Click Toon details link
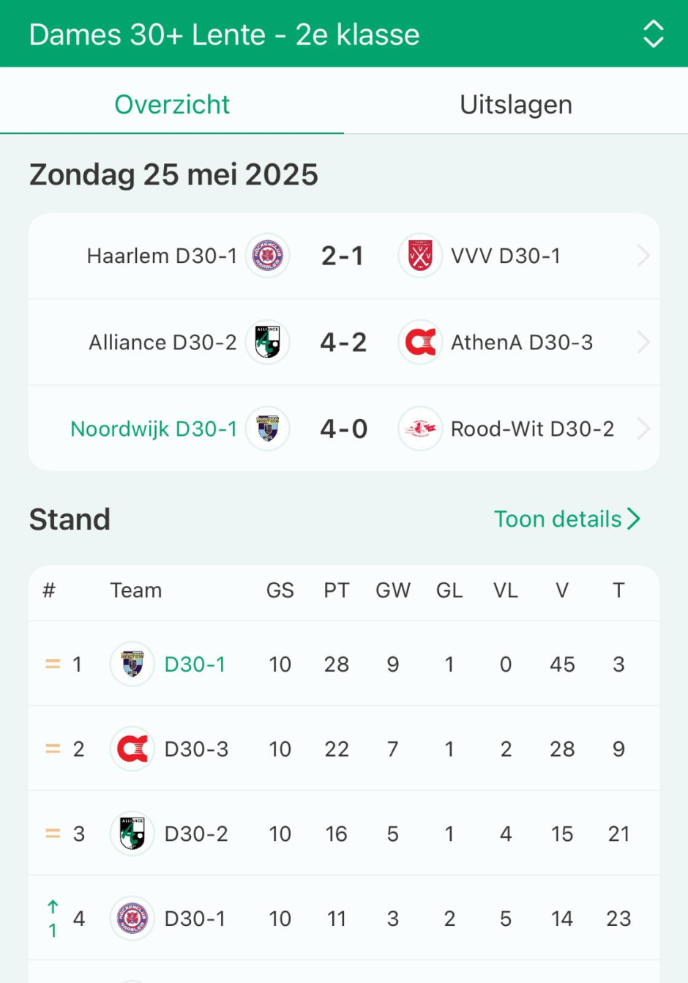The image size is (688, 983). pyautogui.click(x=567, y=519)
